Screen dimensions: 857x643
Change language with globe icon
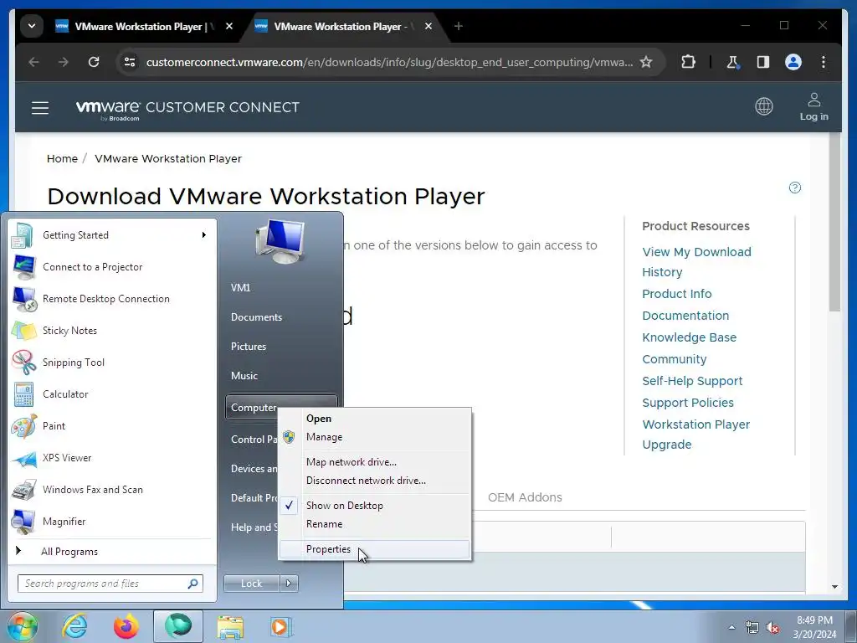tap(764, 106)
